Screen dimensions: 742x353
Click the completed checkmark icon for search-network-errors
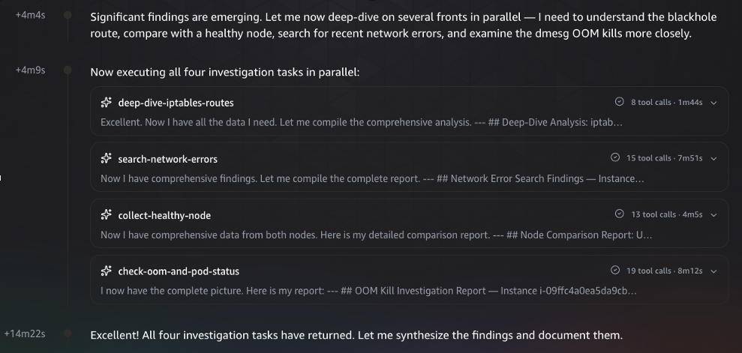coord(615,157)
